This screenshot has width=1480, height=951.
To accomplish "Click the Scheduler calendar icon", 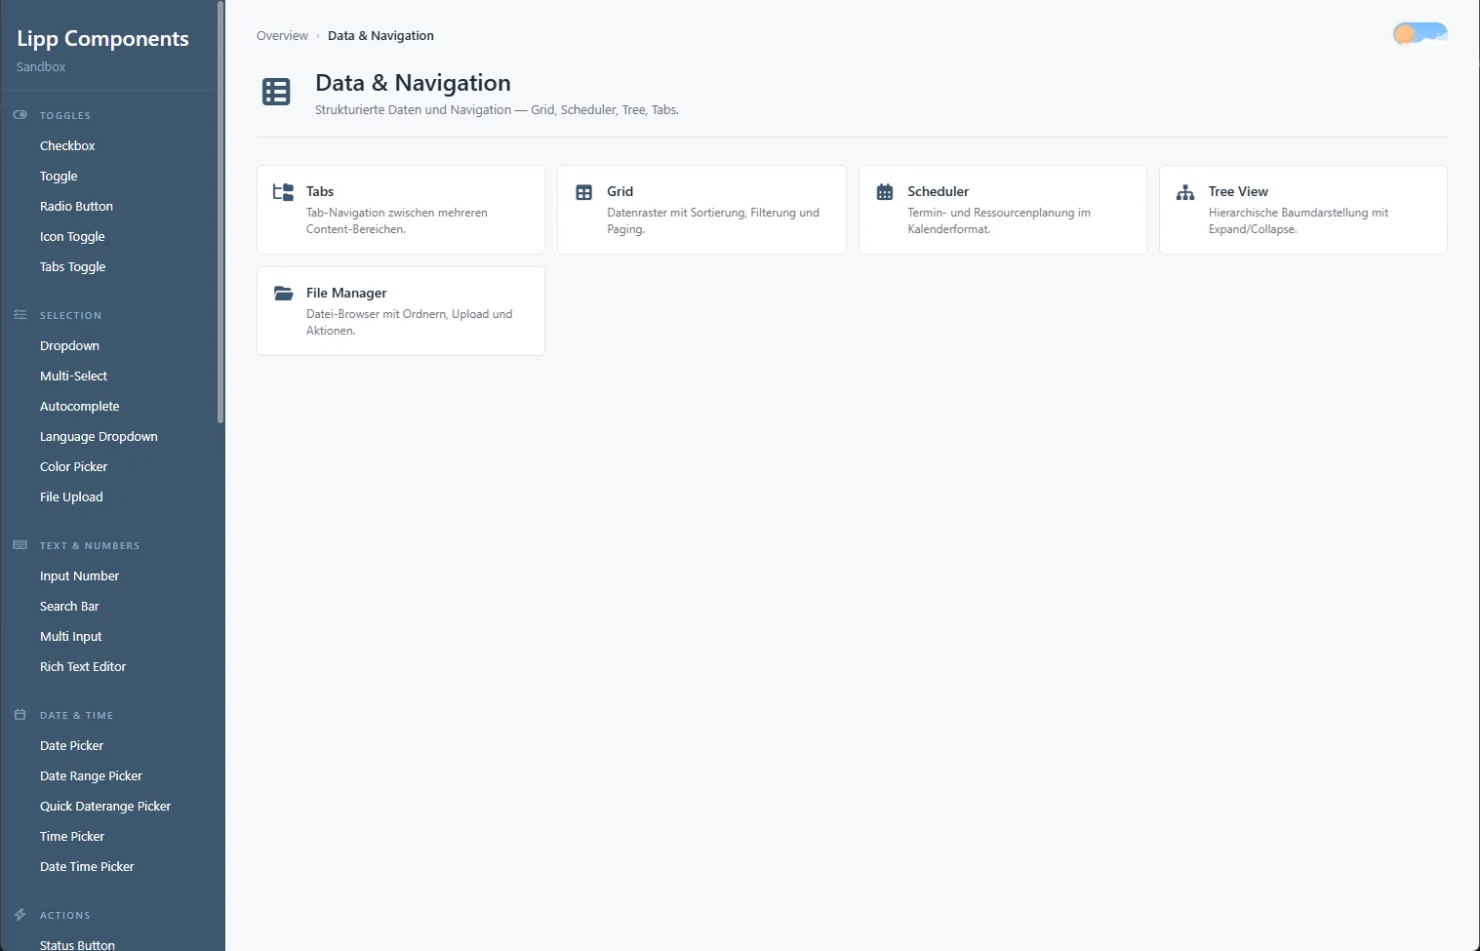I will (885, 192).
